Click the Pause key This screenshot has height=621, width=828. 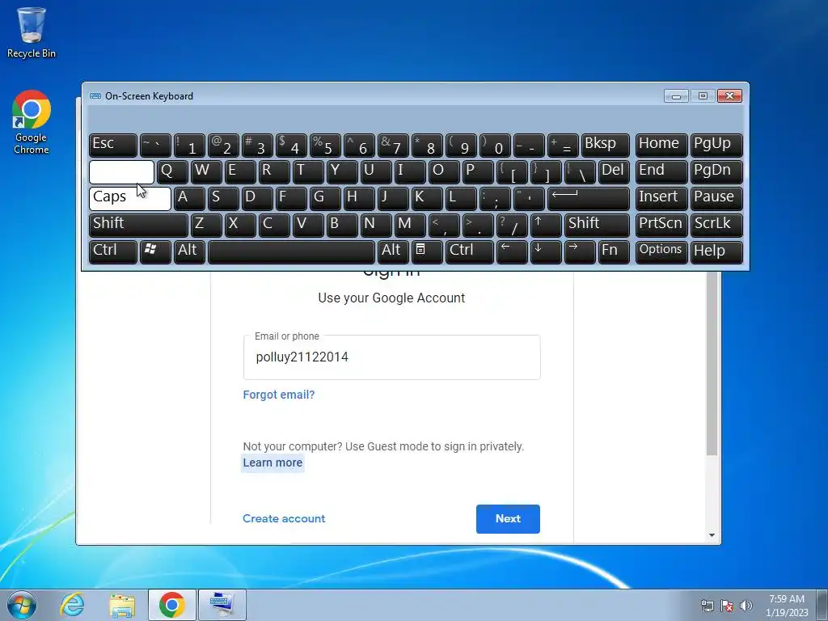716,198
